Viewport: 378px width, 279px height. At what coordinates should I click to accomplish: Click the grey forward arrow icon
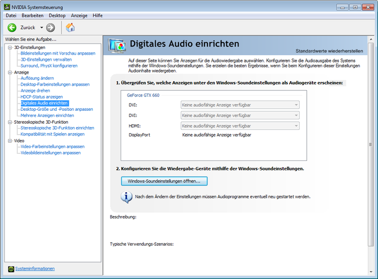(x=51, y=27)
